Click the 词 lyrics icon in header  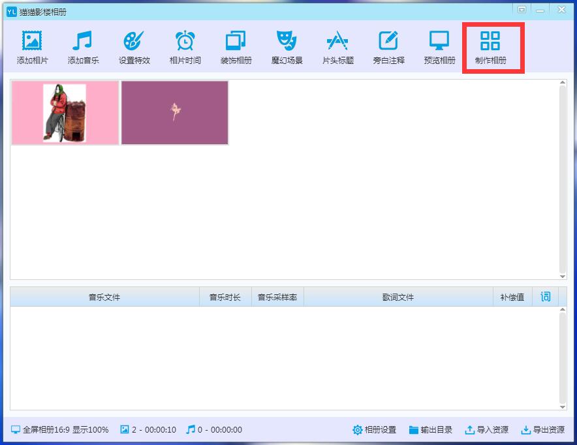point(546,297)
